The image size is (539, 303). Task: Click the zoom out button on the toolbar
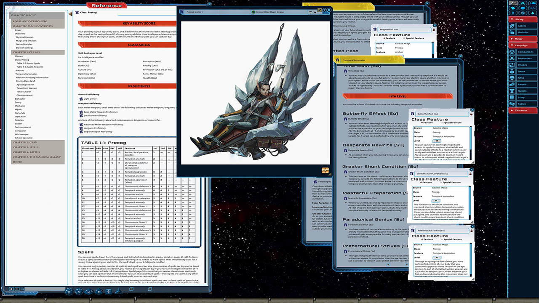coord(17,289)
